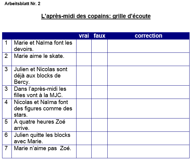Click the "correction" column header

coord(148,36)
